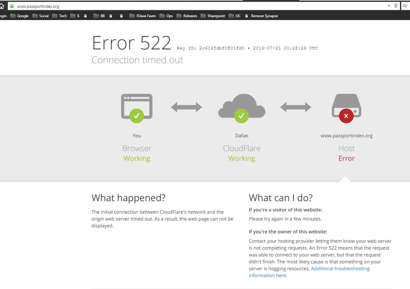This screenshot has width=410, height=289.
Task: Open the Юлия Faves bookmarks folder
Action: pos(143,16)
